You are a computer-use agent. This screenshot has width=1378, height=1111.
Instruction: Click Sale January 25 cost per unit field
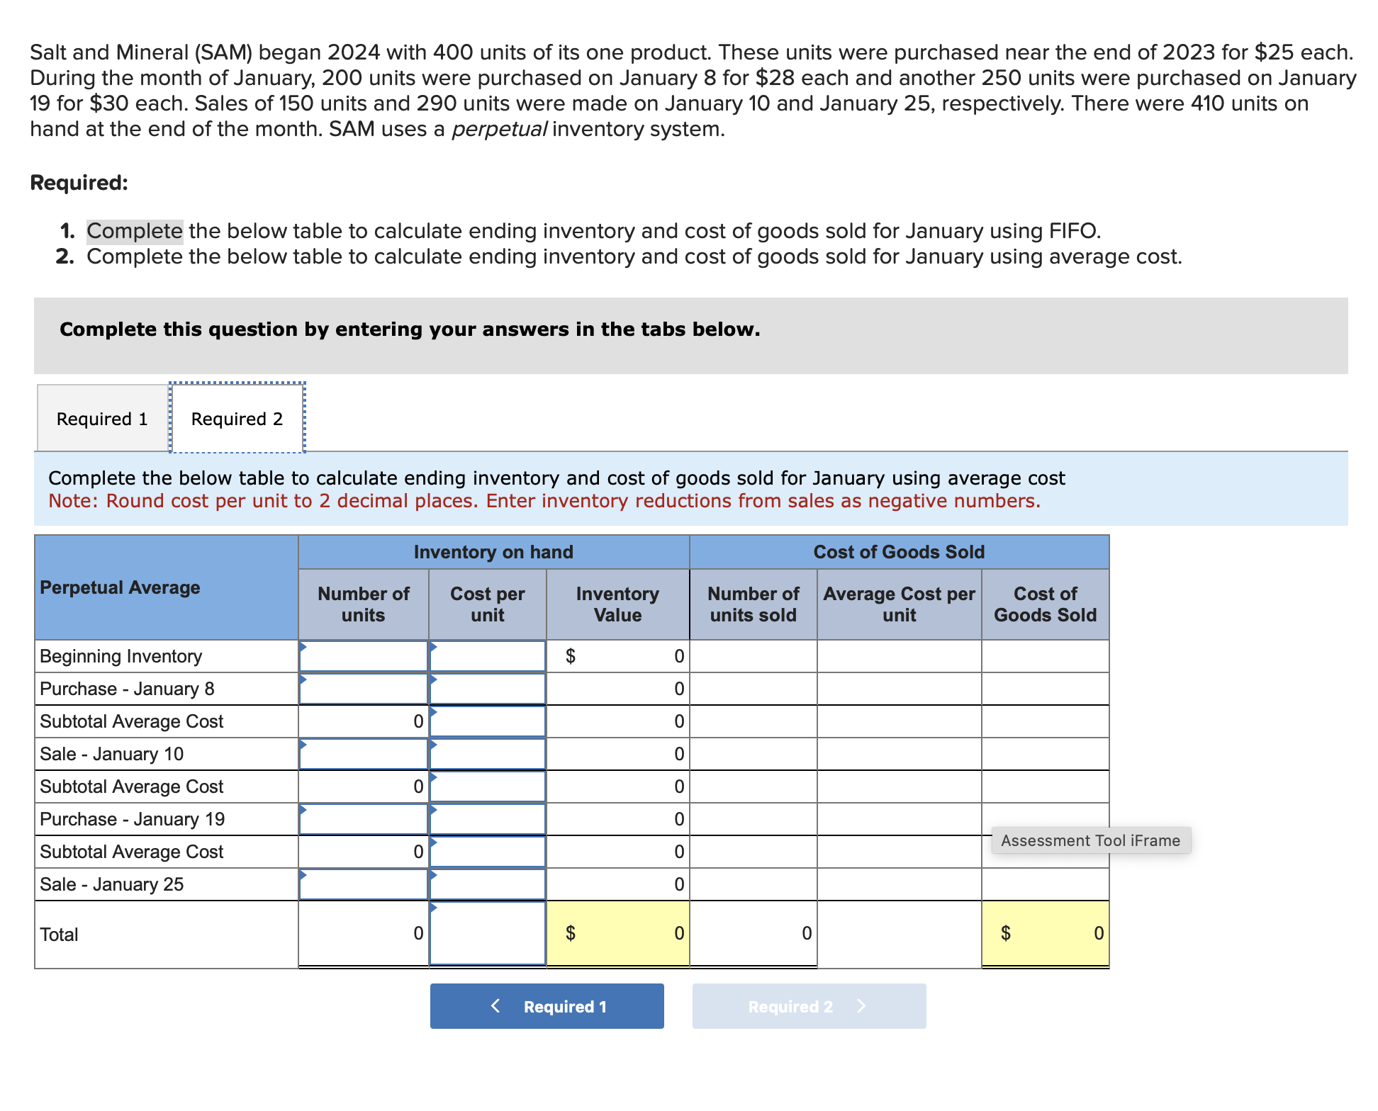point(488,884)
